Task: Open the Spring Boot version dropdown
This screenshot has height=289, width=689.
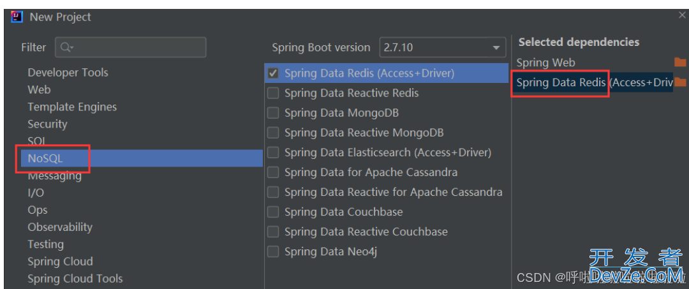Action: tap(443, 47)
